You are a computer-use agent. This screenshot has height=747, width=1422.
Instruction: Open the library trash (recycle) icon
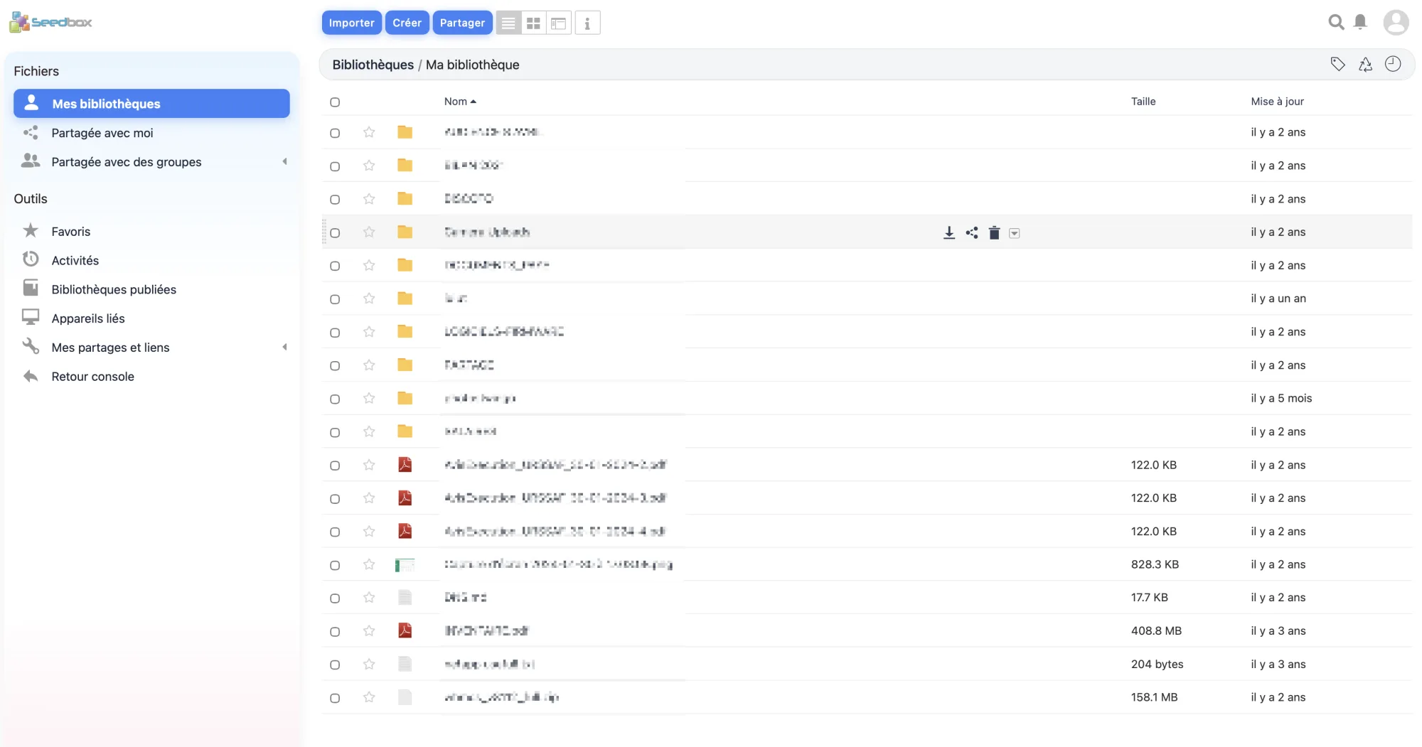point(1365,64)
